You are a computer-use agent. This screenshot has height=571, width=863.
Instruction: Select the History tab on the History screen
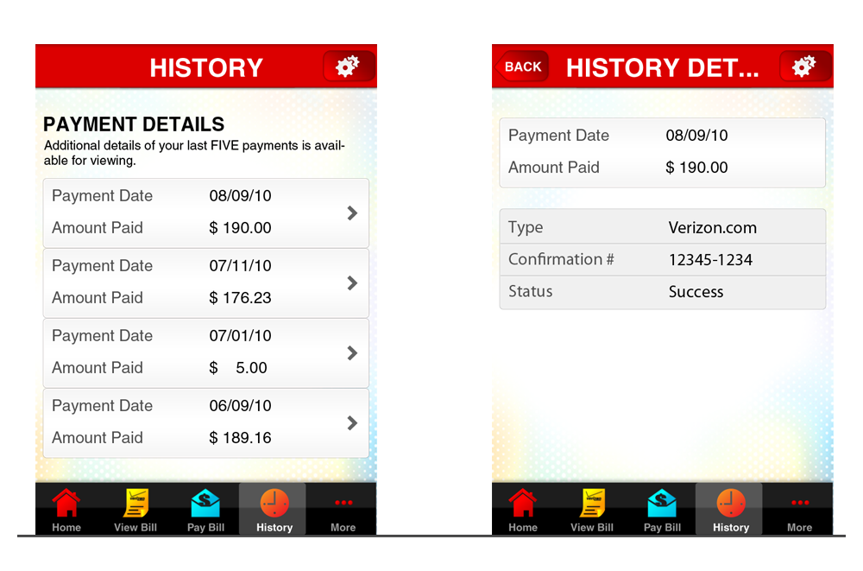click(x=274, y=510)
